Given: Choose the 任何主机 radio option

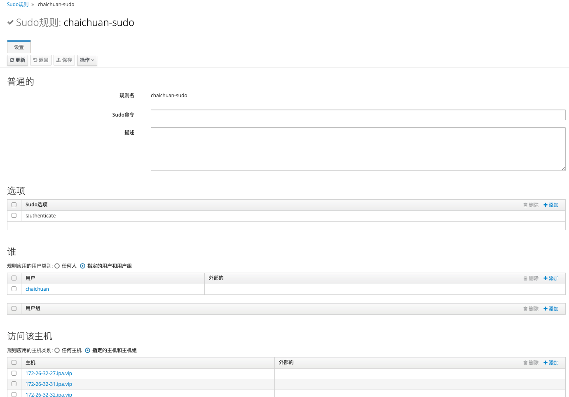Looking at the screenshot, I should (x=57, y=350).
